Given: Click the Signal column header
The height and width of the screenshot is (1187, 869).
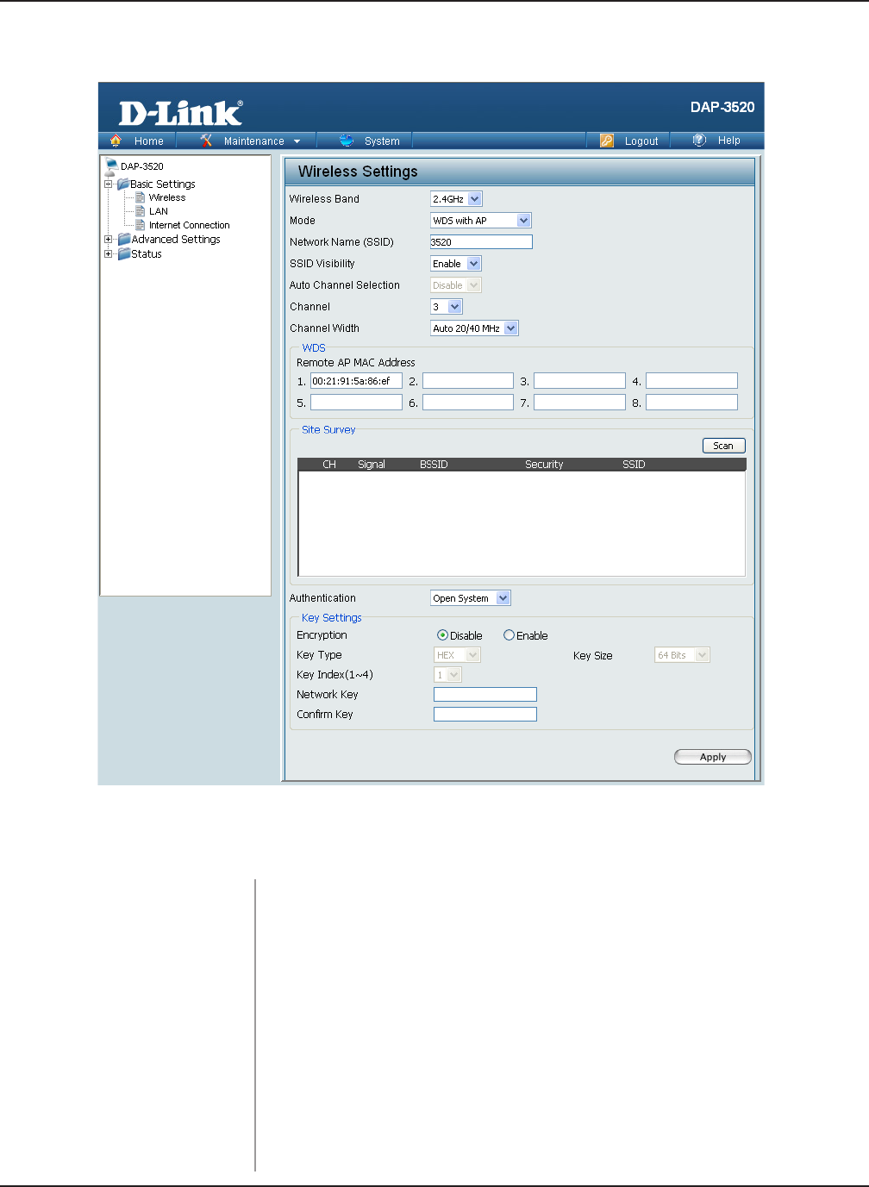Looking at the screenshot, I should coord(372,465).
